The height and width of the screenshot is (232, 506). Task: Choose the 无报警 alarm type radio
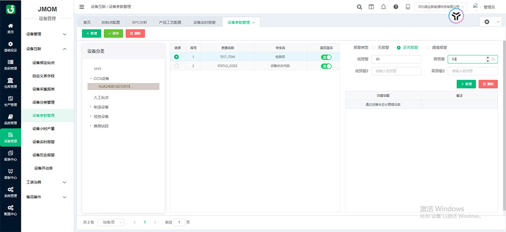click(374, 47)
